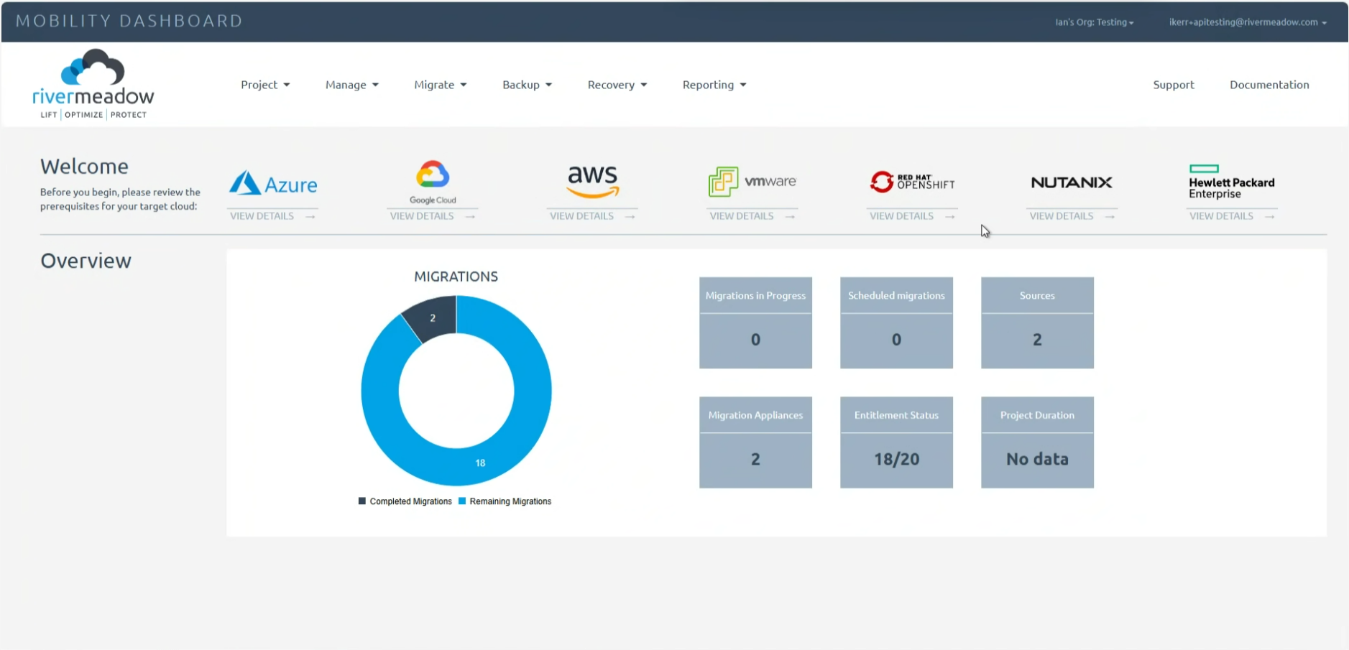Viewport: 1349px width, 650px height.
Task: Expand the user account email dropdown
Action: (x=1247, y=22)
